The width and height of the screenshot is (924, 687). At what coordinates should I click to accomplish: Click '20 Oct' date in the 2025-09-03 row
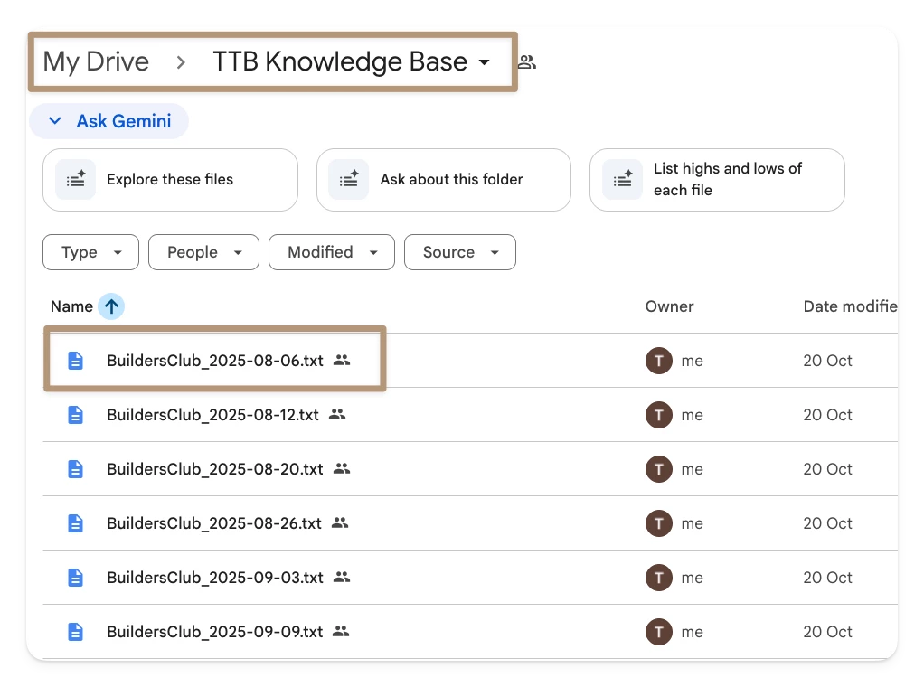pyautogui.click(x=827, y=578)
